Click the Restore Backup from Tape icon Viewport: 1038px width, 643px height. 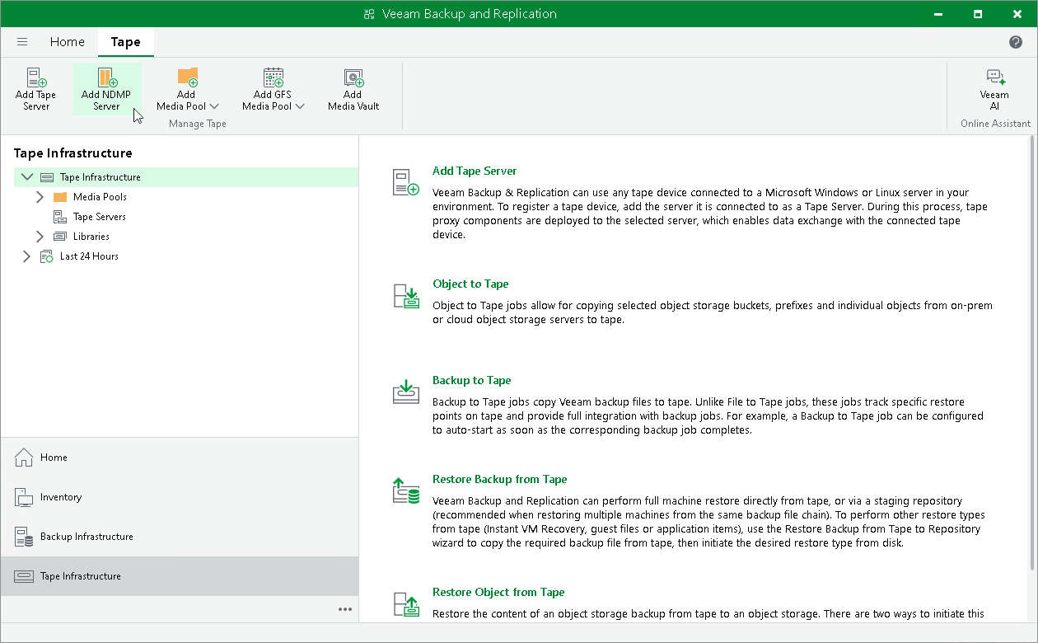coord(406,491)
